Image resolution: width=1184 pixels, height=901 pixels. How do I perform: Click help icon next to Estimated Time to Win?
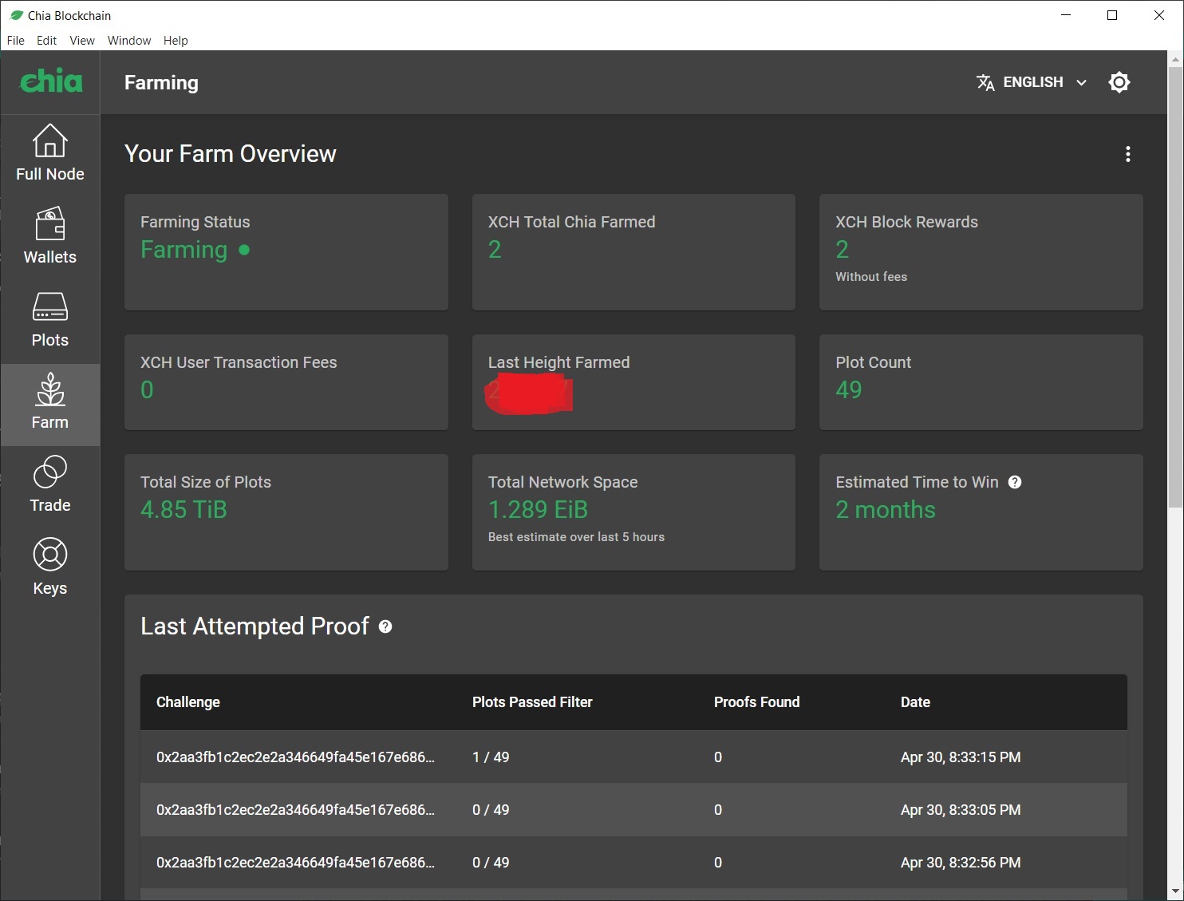click(1015, 482)
